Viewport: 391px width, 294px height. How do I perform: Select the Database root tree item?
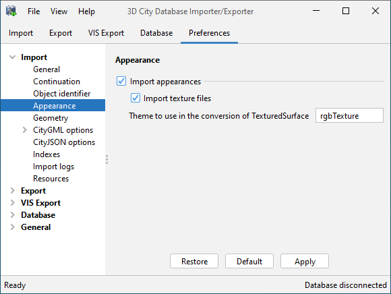[x=38, y=215]
